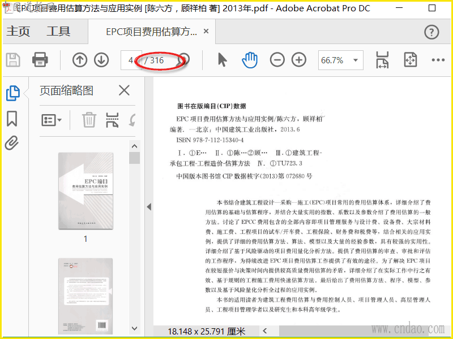The height and width of the screenshot is (339, 453).
Task: Open the attachments paperclip icon
Action: coord(12,143)
